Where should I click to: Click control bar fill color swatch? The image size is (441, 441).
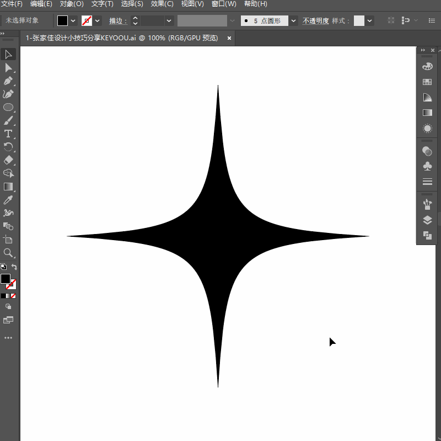[x=62, y=21]
